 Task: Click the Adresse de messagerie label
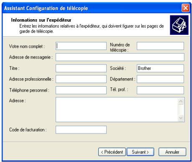31,57
